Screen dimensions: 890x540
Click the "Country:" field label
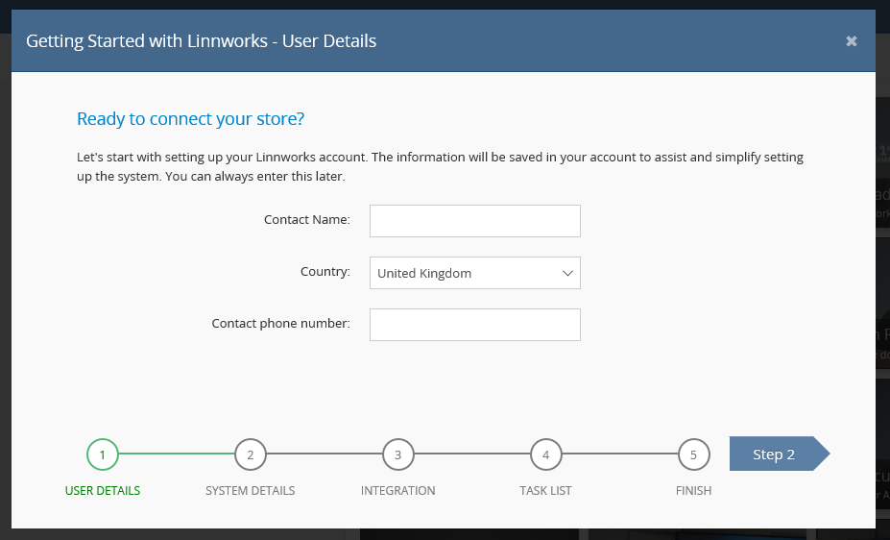click(325, 272)
